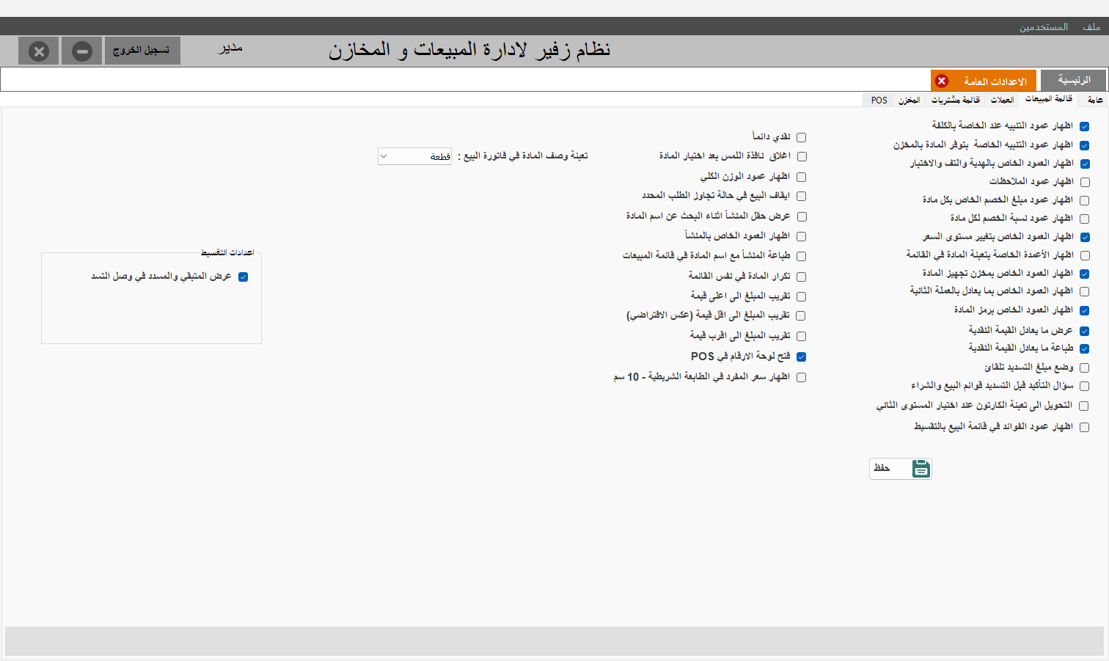1109x661 pixels.
Task: Switch to the المخزن settings tab
Action: coord(909,100)
